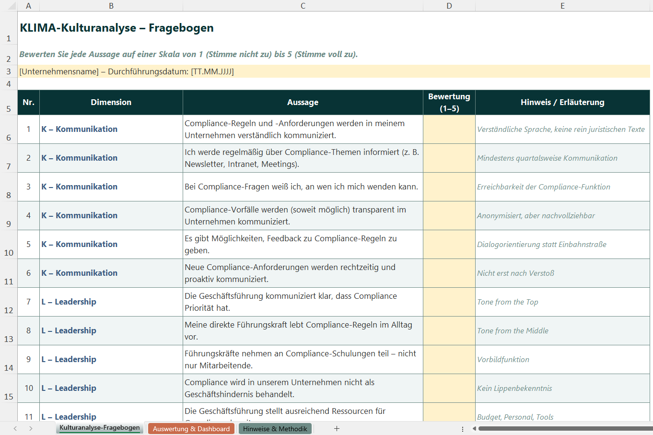Click the previous sheet navigation arrow
This screenshot has height=435, width=653.
coord(14,428)
